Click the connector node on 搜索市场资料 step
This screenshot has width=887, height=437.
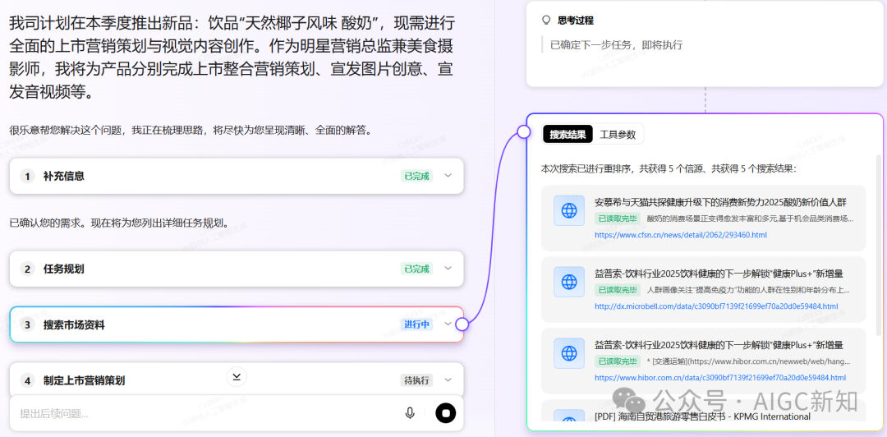tap(462, 324)
